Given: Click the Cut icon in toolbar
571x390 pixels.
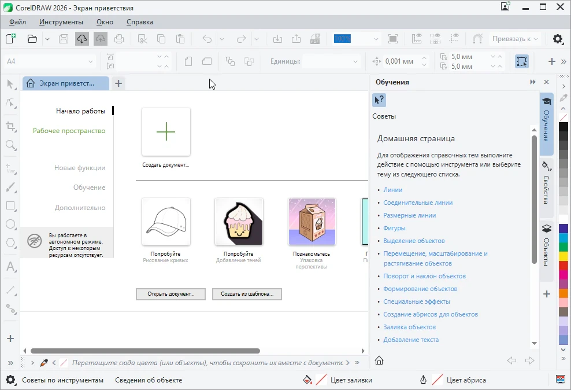Looking at the screenshot, I should coord(142,39).
